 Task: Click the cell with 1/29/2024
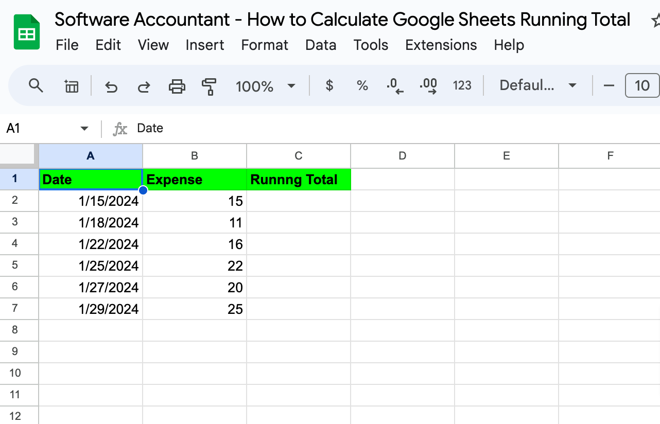(x=91, y=309)
